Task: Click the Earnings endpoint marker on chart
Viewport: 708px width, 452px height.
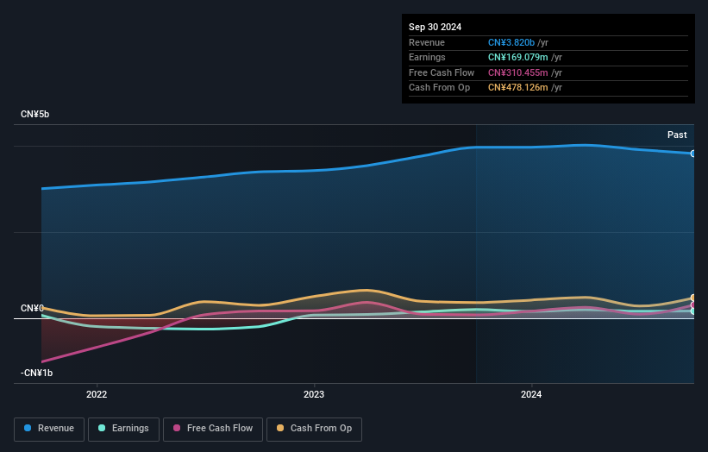Action: point(693,311)
